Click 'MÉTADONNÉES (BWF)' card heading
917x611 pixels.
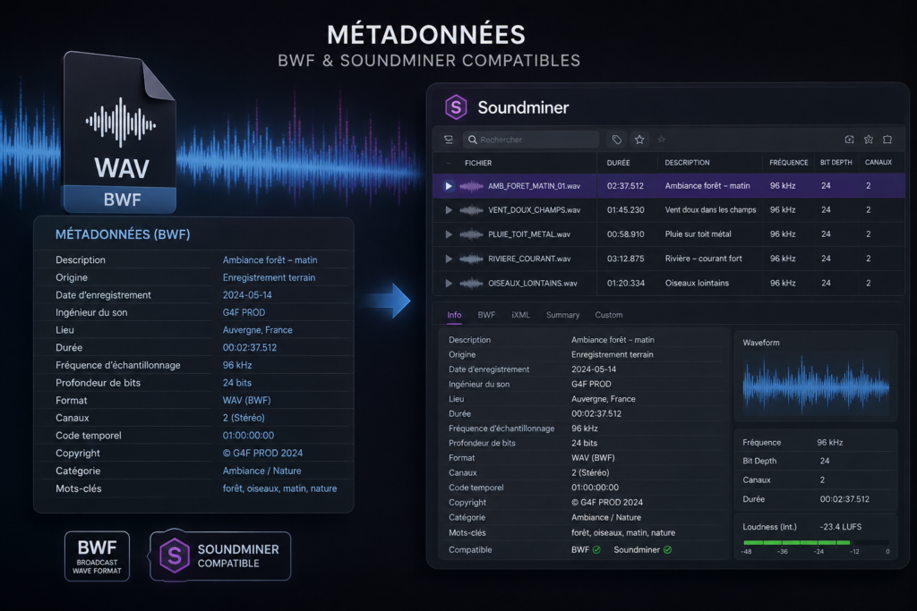tap(123, 234)
